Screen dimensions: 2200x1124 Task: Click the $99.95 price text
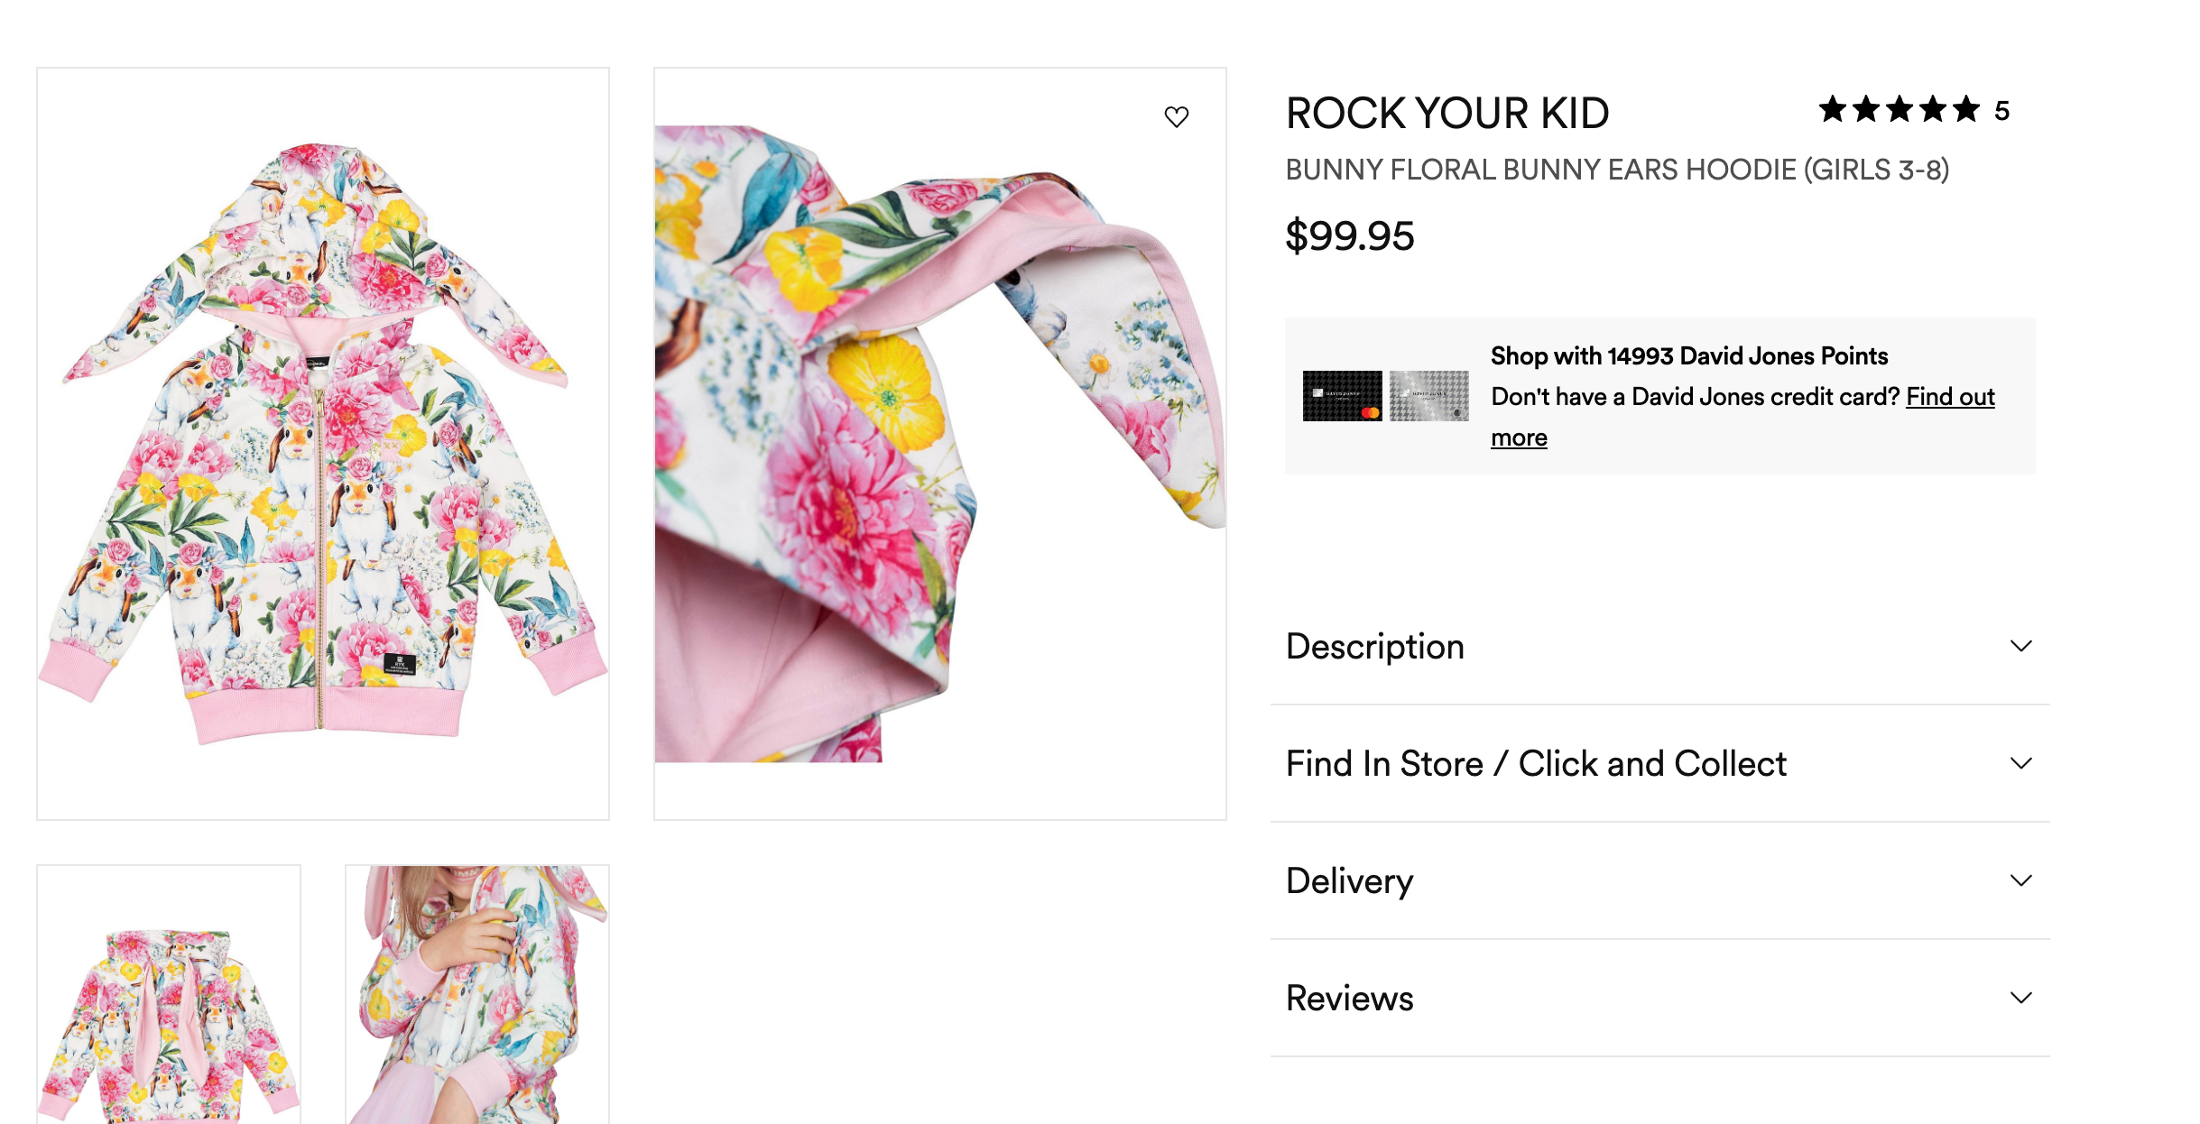coord(1349,236)
